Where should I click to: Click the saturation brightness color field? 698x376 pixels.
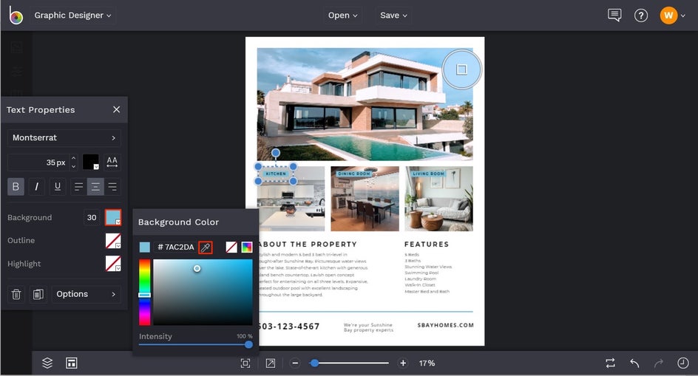[203, 293]
